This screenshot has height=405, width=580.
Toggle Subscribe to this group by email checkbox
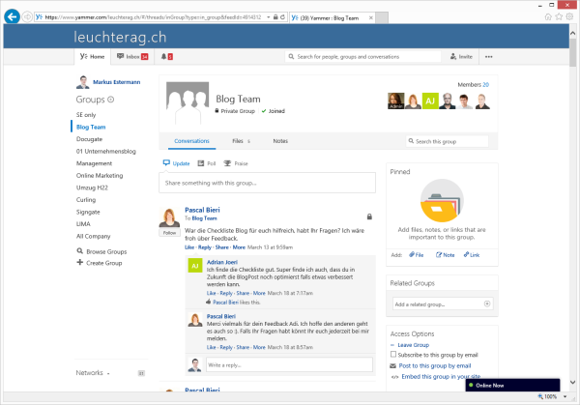pos(393,355)
